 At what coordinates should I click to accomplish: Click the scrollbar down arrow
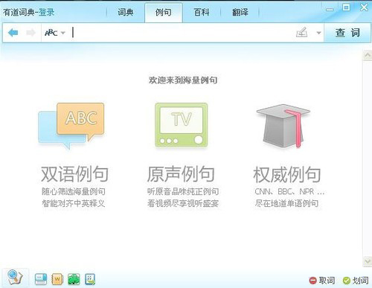point(368,261)
